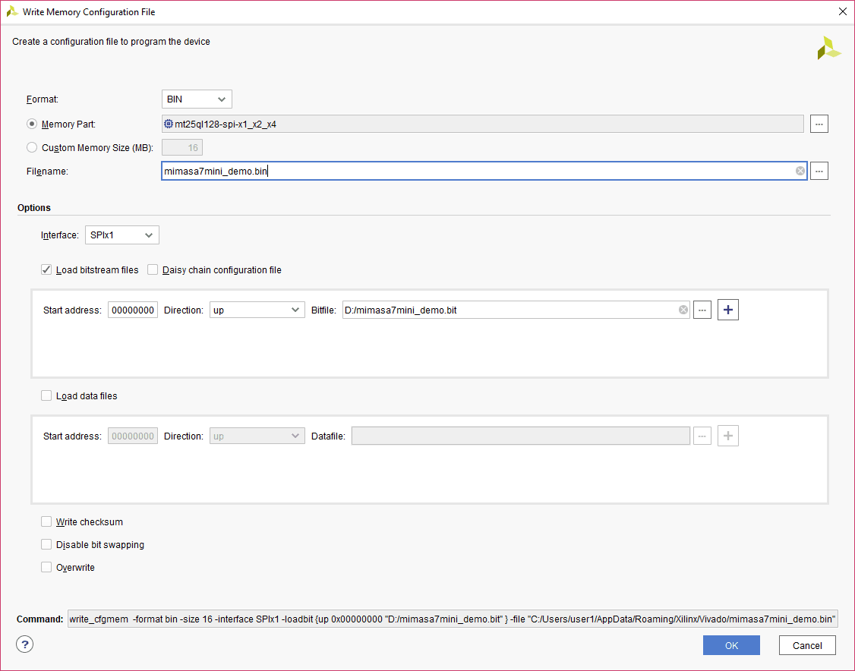Enable Load data files checkbox

(x=47, y=395)
